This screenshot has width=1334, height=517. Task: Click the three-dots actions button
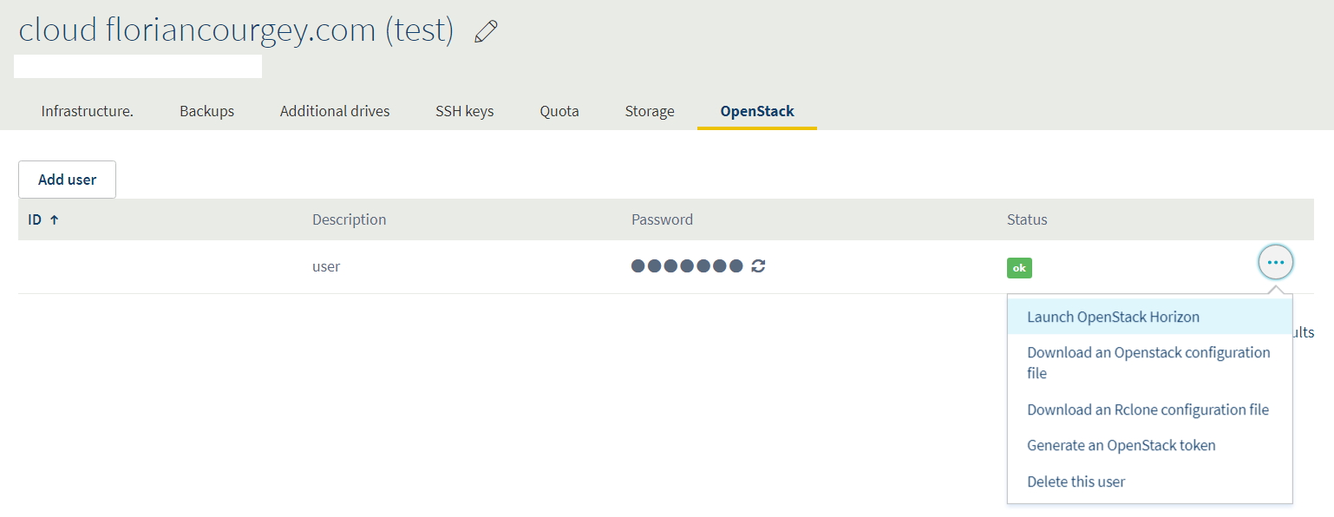(x=1275, y=262)
